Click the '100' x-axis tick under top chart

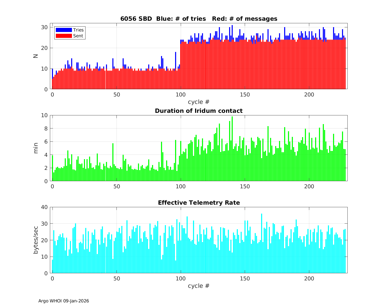(181, 94)
